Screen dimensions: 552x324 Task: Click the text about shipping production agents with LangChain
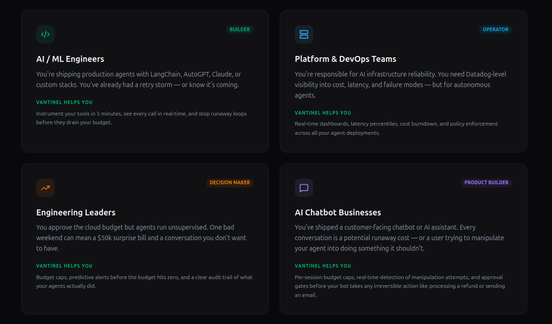pos(138,79)
